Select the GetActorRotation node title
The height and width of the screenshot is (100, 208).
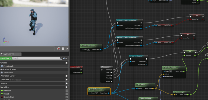(146, 98)
